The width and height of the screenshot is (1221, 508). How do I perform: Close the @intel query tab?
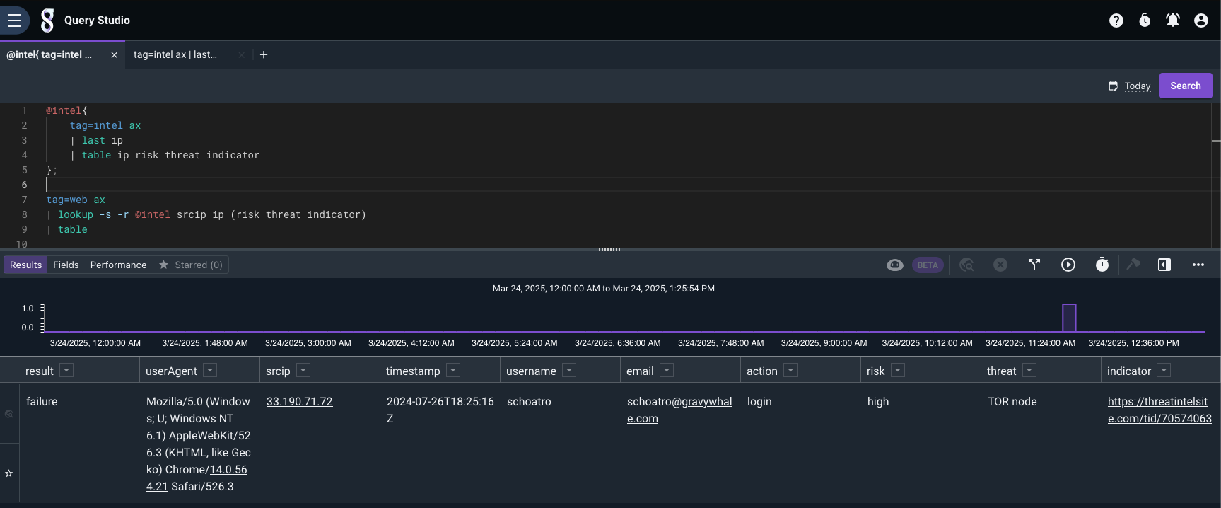pyautogui.click(x=114, y=55)
